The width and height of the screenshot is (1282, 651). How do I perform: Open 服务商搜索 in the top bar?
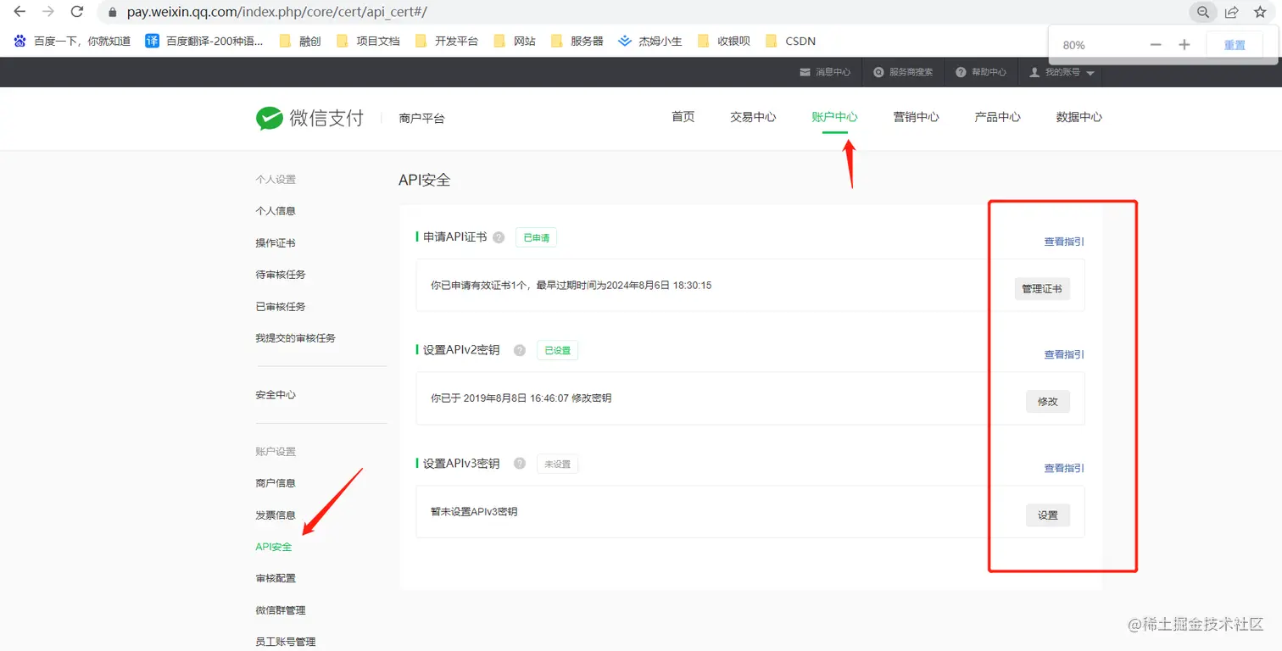click(x=903, y=72)
